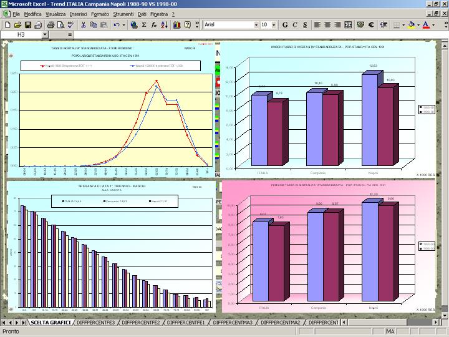Create a new workbook with the New icon
Viewport: 449px width, 337px height.
point(7,25)
